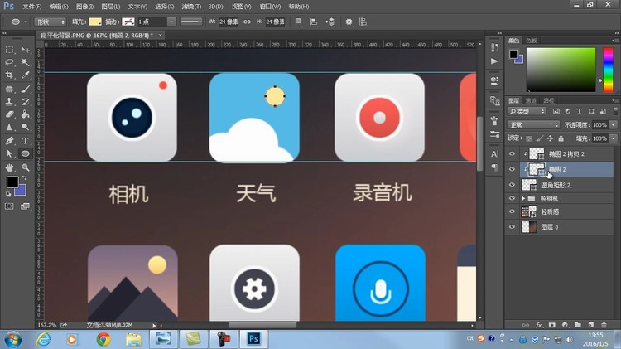Open the Actions panel play icon
621x349 pixels.
click(494, 61)
